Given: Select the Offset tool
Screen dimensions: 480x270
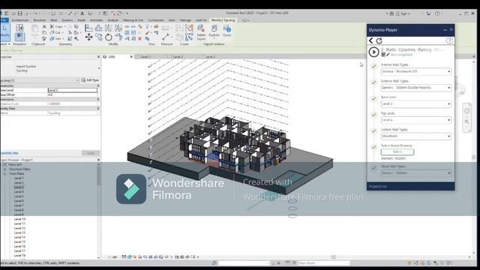Looking at the screenshot, I should (x=98, y=28).
